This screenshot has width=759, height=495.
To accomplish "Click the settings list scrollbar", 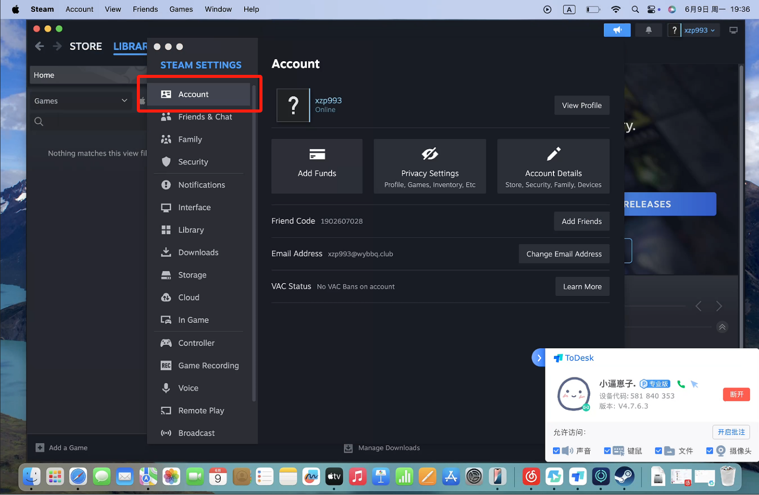I will pyautogui.click(x=254, y=243).
